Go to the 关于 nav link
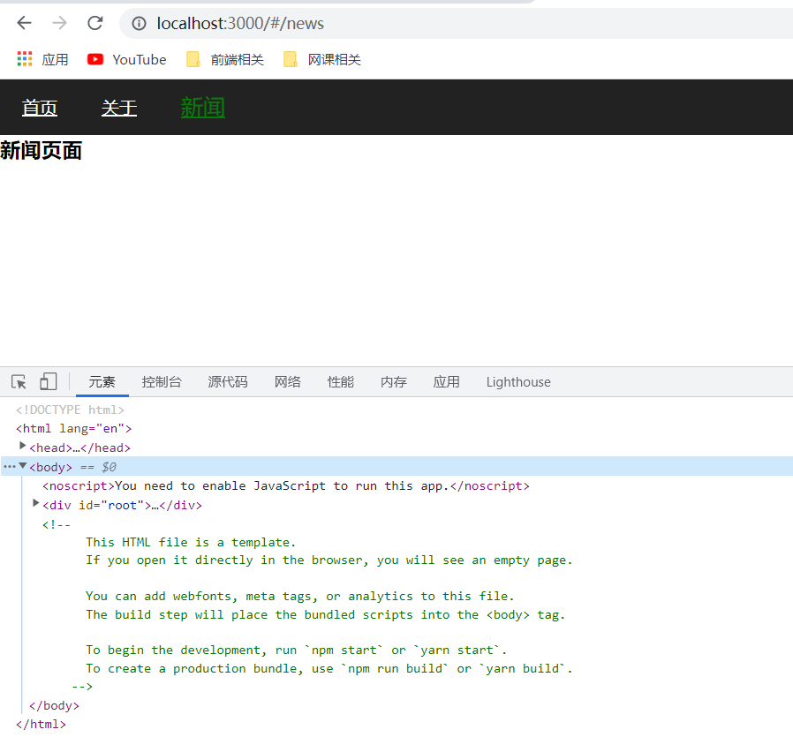This screenshot has height=752, width=793. [x=119, y=108]
